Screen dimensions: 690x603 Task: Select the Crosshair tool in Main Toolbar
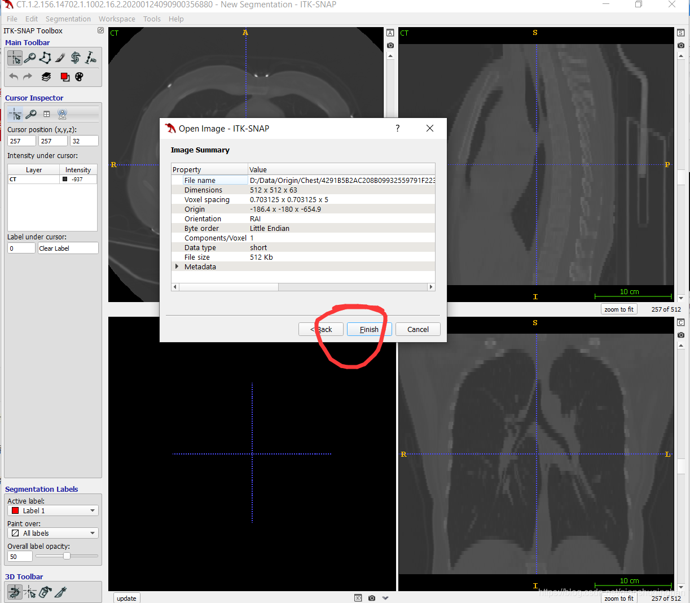click(15, 58)
